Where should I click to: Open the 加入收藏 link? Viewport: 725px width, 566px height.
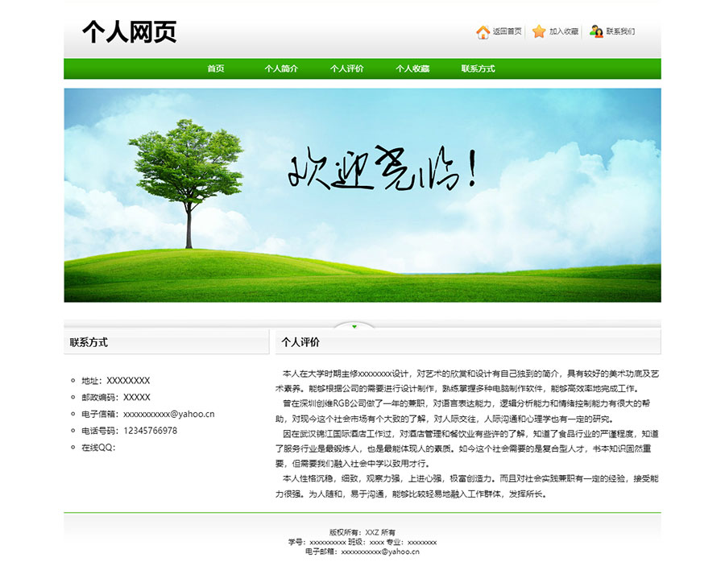tap(564, 31)
